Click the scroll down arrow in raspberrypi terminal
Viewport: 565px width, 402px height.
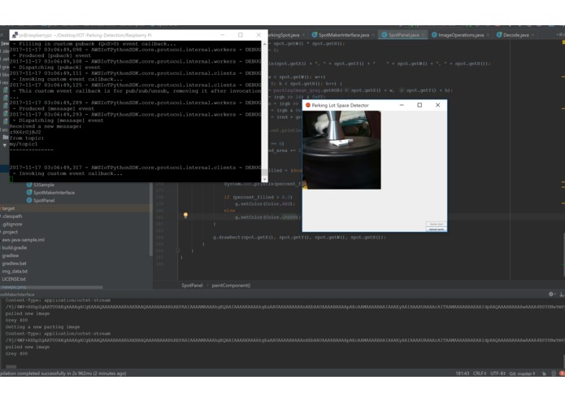pos(265,179)
